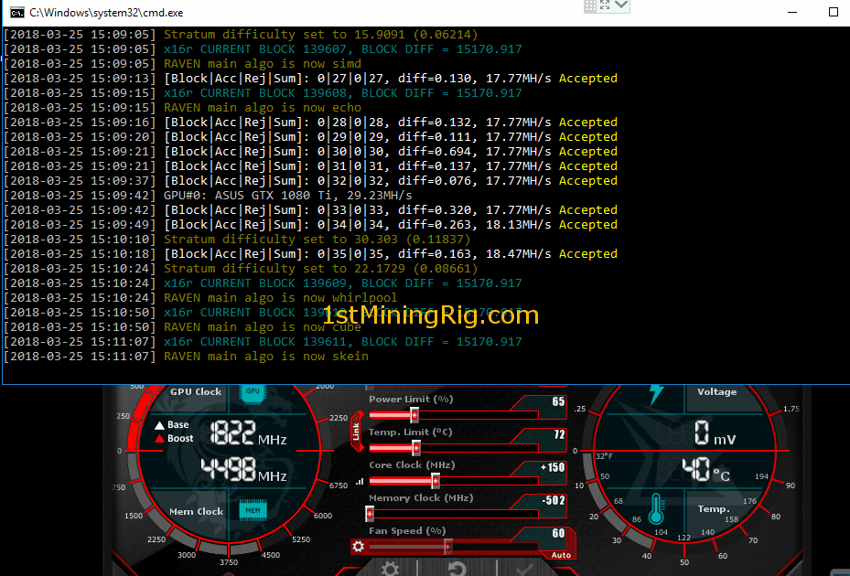
Task: Click the GPU#0 ASUS GTX 1080 Ti line
Action: coord(209,196)
